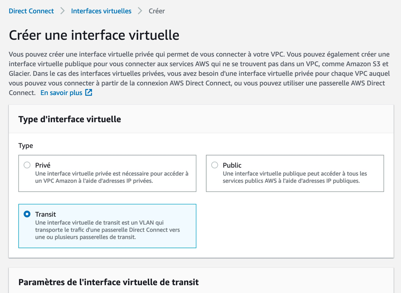The height and width of the screenshot is (293, 401).
Task: Click the external link icon beside En savoir plus
Action: (89, 93)
